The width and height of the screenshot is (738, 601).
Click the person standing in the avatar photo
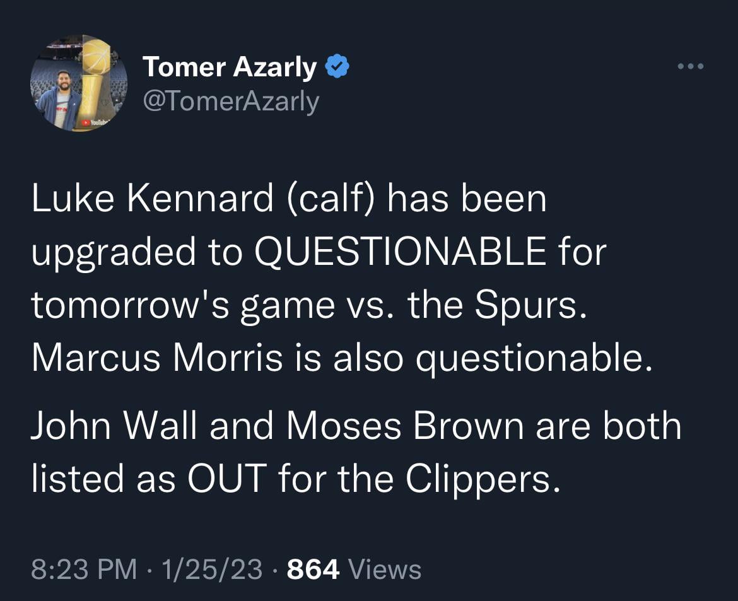point(59,101)
